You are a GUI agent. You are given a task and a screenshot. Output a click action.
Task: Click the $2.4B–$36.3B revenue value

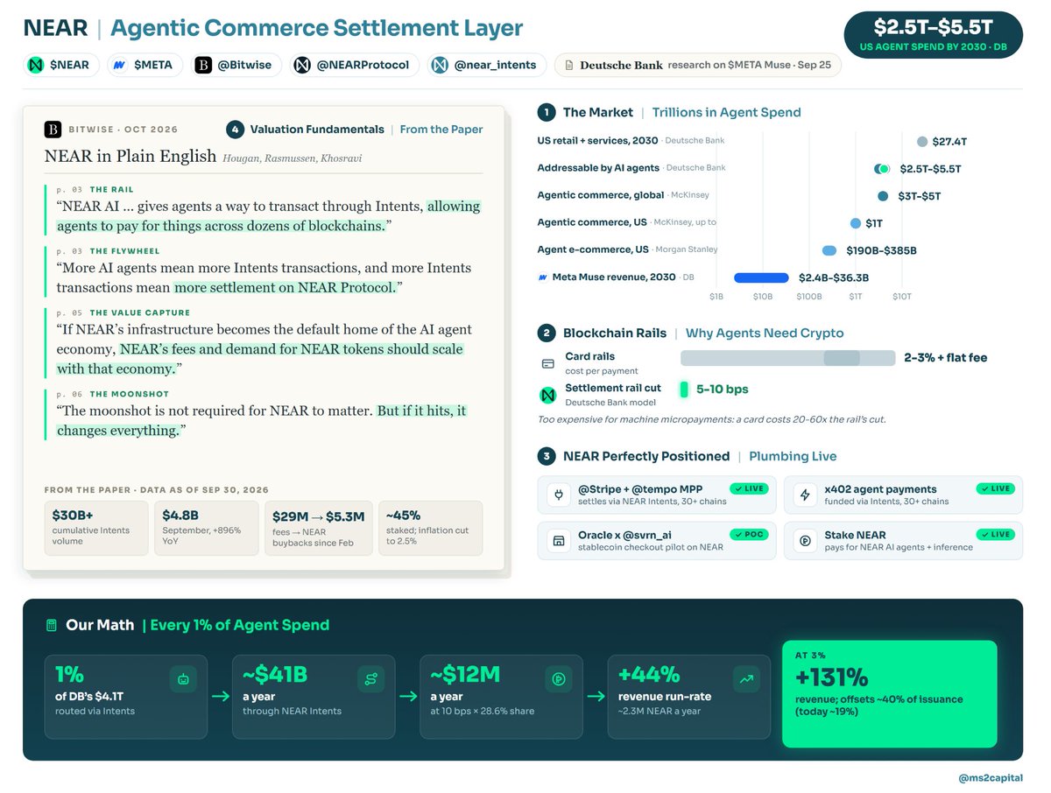pos(833,277)
